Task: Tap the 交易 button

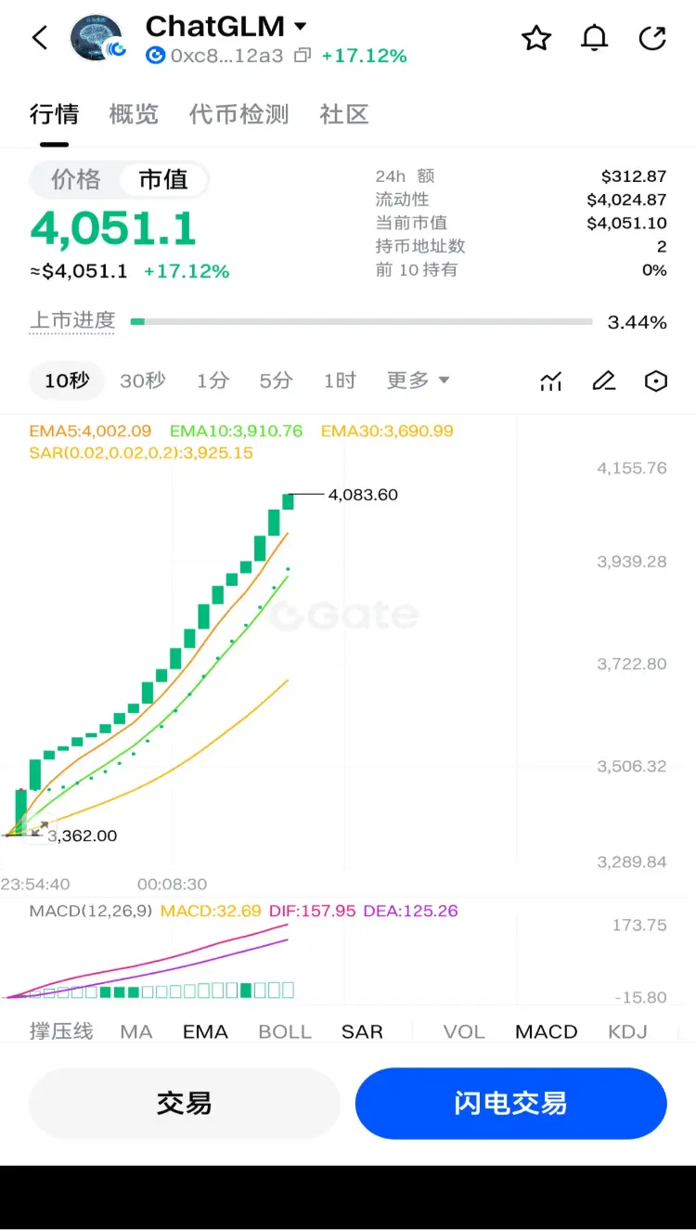Action: tap(185, 1103)
